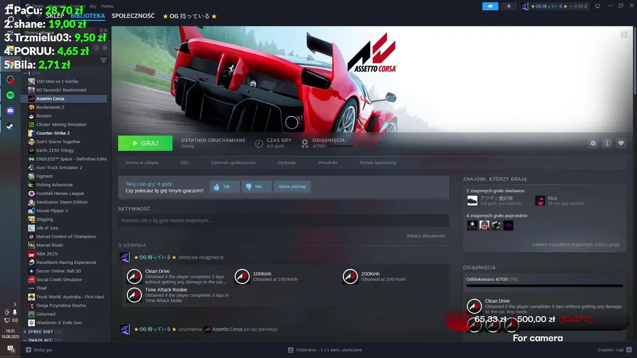The image size is (637, 358).
Task: Select Counter-Strike 2 in the library list
Action: click(53, 133)
